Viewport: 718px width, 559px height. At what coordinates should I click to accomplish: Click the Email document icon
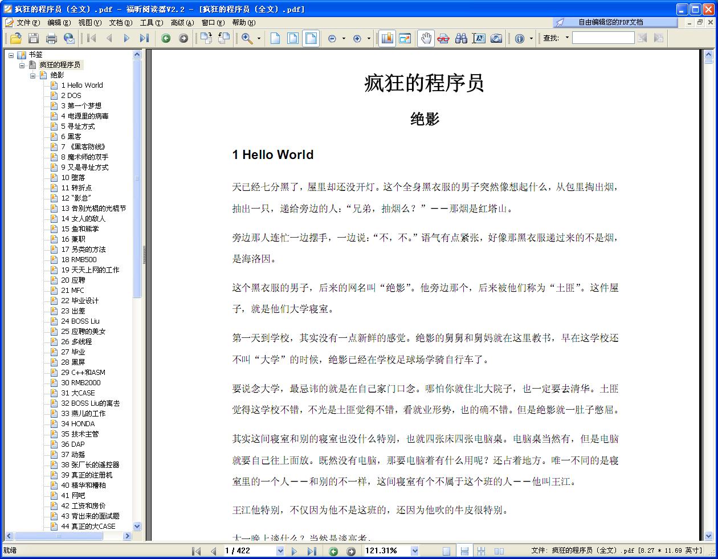point(69,38)
